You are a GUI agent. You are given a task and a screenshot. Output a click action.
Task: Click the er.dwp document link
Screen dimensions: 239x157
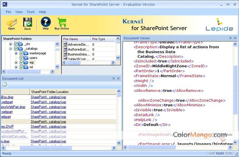[5, 141]
